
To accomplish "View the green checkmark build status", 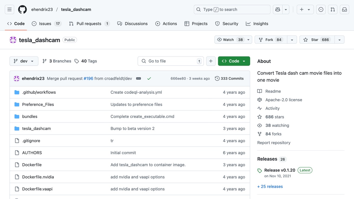I will [x=149, y=78].
